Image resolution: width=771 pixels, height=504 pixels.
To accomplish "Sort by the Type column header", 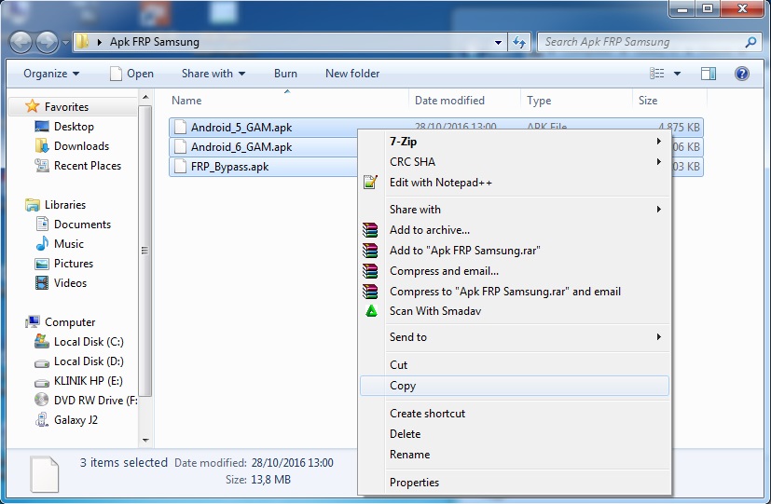I will pyautogui.click(x=576, y=101).
